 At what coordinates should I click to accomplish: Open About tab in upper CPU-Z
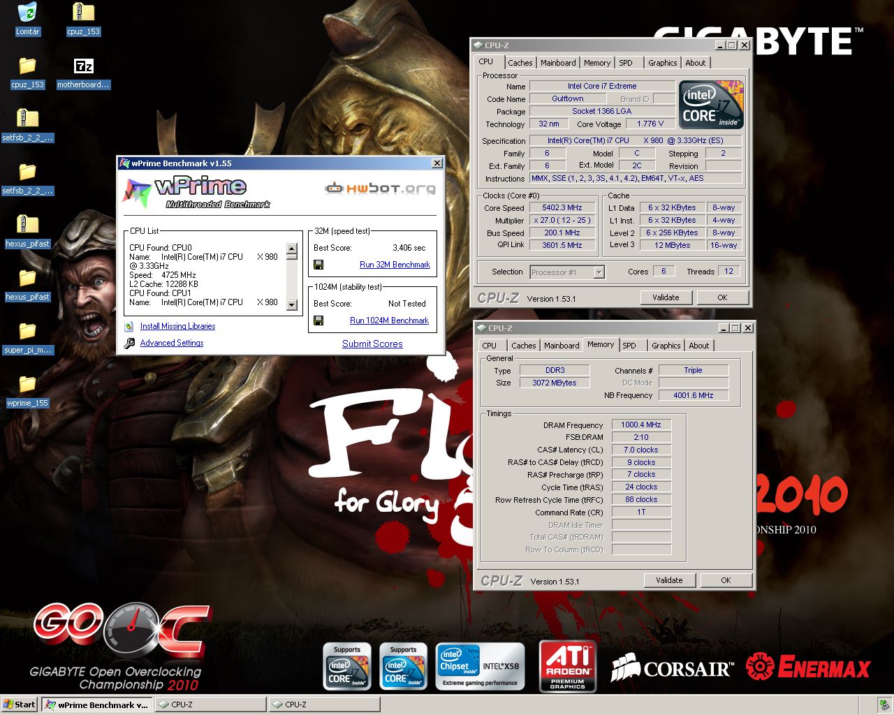pyautogui.click(x=696, y=63)
